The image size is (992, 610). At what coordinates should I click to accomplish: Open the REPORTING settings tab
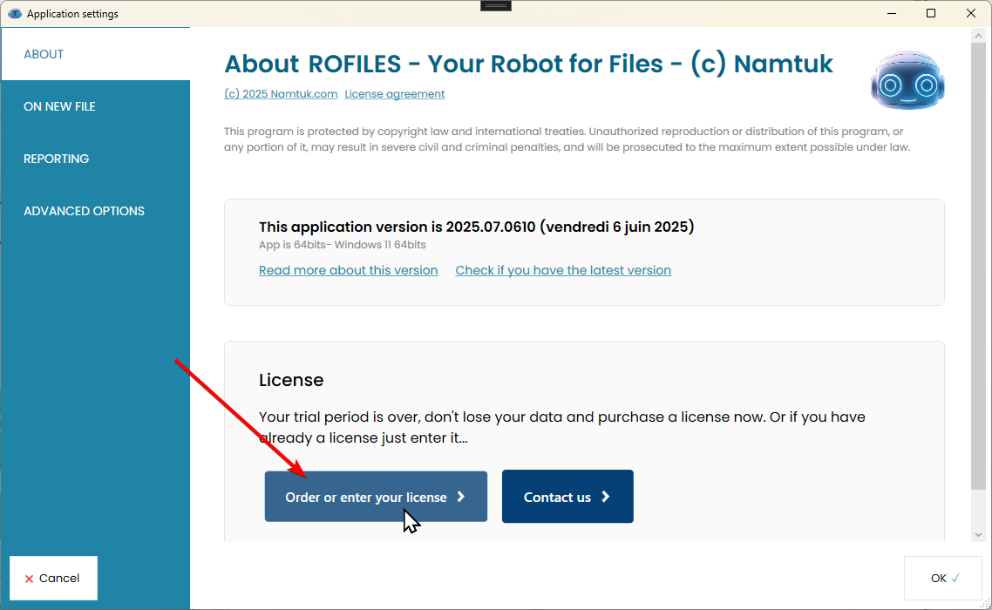pyautogui.click(x=95, y=159)
